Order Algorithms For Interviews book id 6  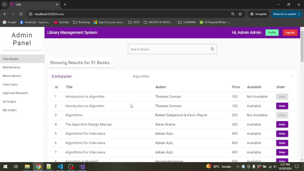coord(282,143)
